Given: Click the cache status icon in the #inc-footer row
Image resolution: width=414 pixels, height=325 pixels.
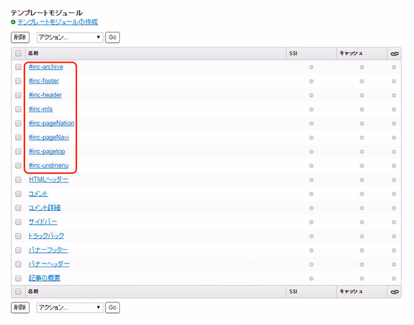Looking at the screenshot, I should point(362,82).
